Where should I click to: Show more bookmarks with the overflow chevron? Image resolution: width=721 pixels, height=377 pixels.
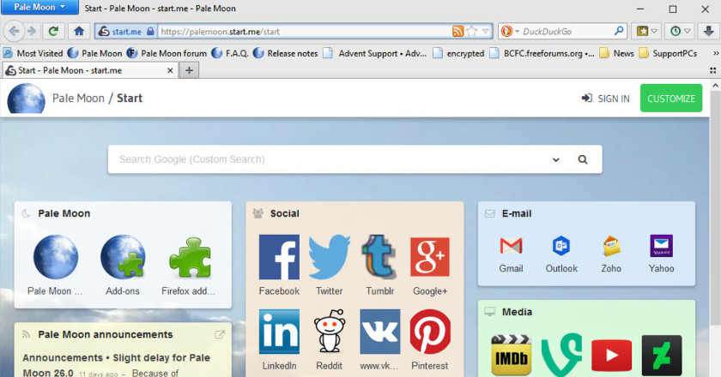coord(715,53)
